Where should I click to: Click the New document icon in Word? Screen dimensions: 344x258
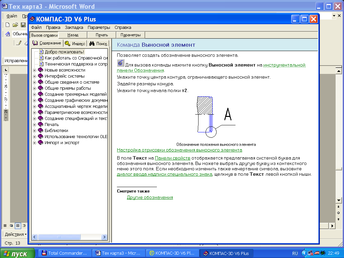pyautogui.click(x=8, y=25)
